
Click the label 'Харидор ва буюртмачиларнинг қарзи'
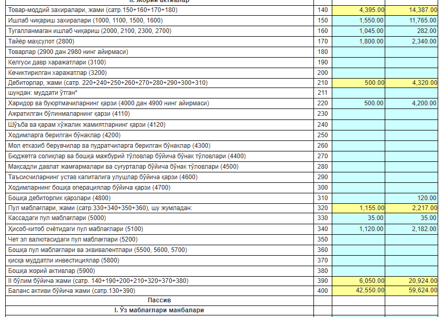click(x=62, y=103)
